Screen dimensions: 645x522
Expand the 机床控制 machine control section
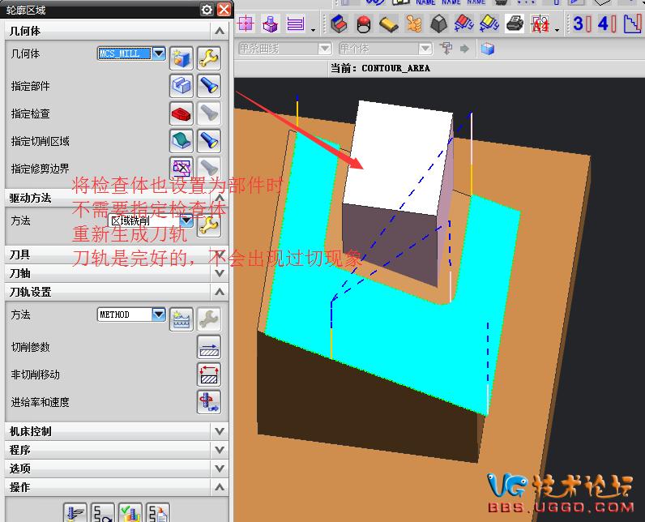[220, 431]
